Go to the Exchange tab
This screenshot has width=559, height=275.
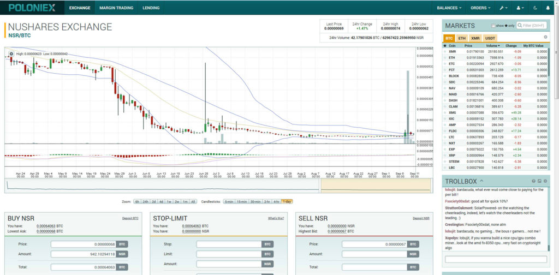pyautogui.click(x=80, y=8)
